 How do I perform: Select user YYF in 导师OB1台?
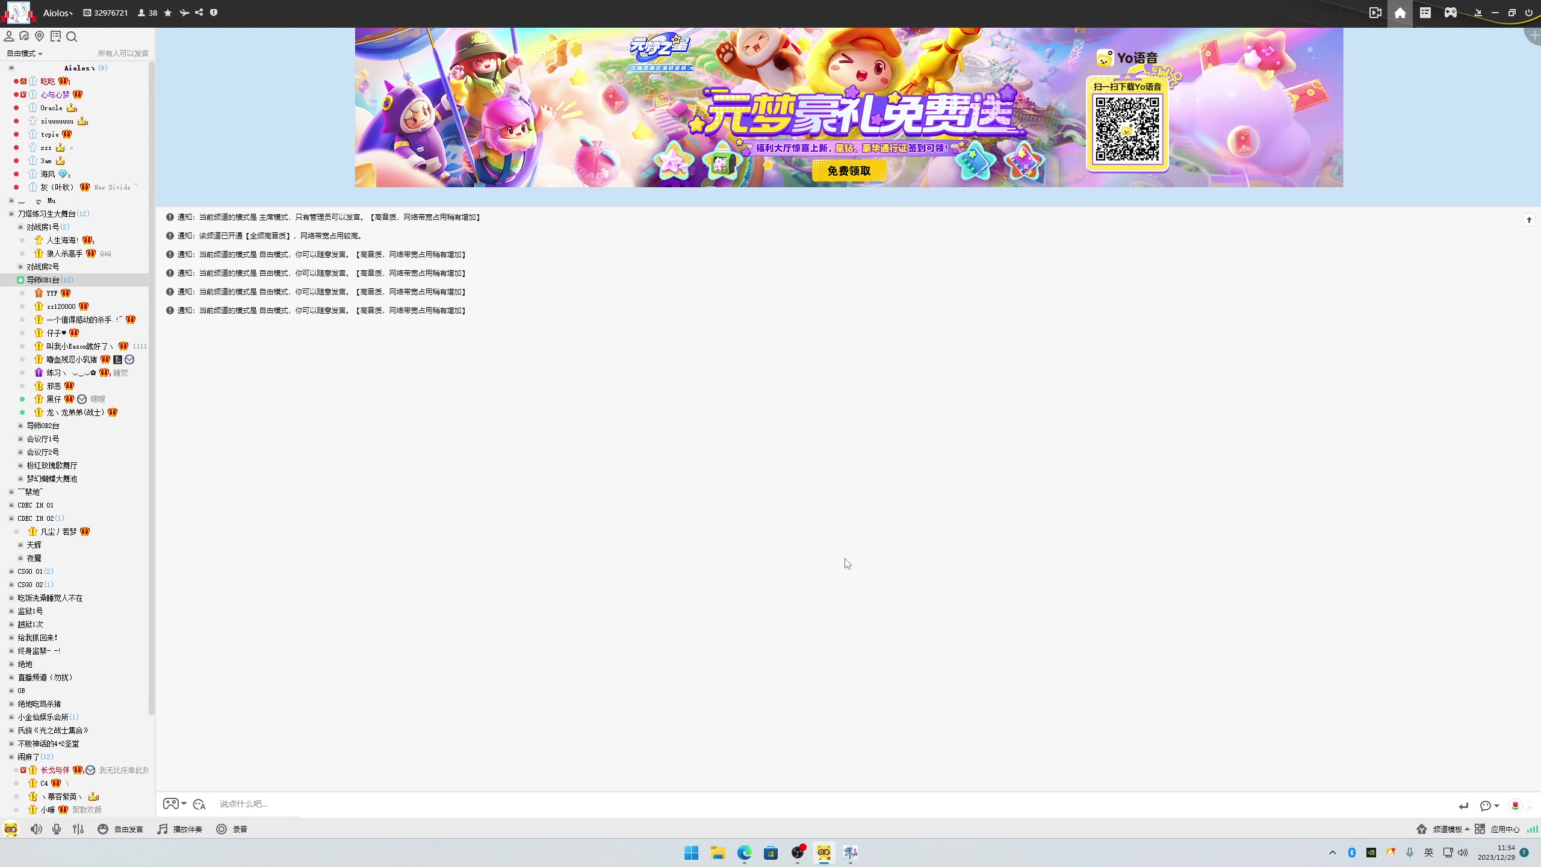pyautogui.click(x=52, y=293)
